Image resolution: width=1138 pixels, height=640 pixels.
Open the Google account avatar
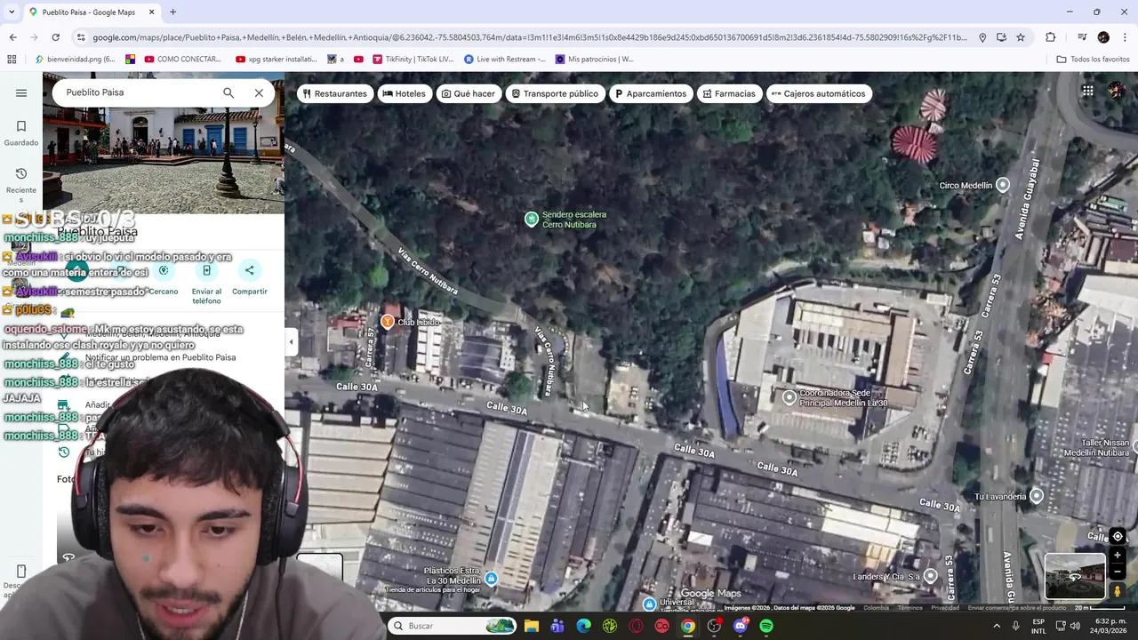1117,91
